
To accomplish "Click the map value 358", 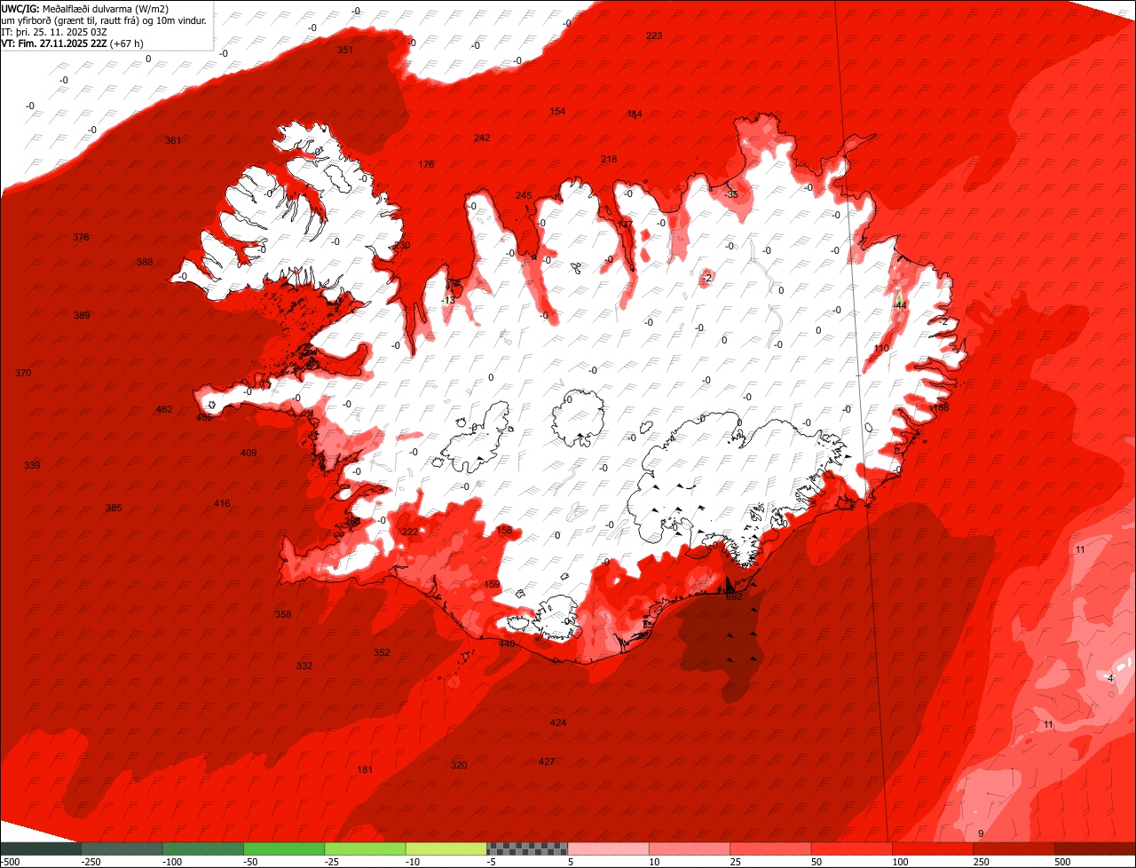I will point(283,614).
